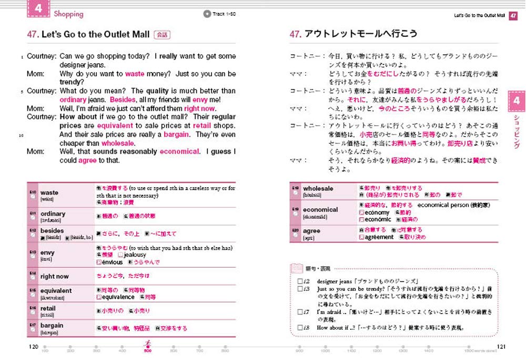Click the 1000 marker on the progress line
Viewport: 526px width, 363px height.
(x=325, y=347)
